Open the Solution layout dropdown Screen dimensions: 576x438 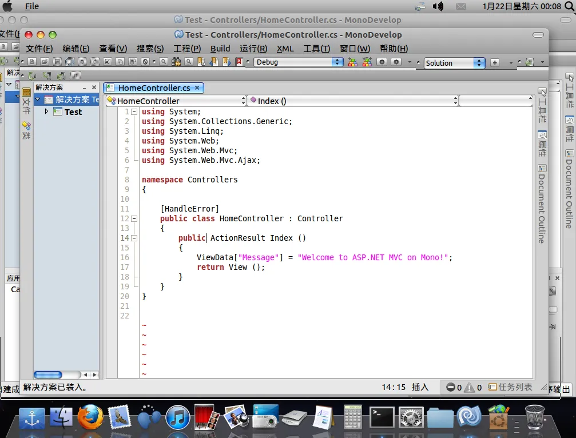(454, 63)
